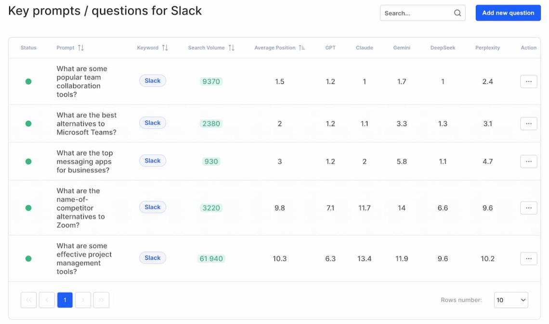
Task: Click page title 'Key prompts / questions for Slack'
Action: [x=105, y=11]
